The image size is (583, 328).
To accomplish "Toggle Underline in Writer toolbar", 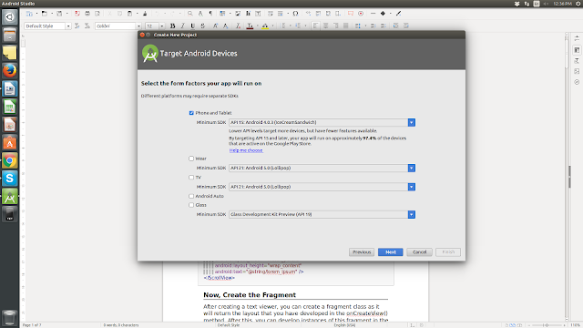I will pyautogui.click(x=192, y=26).
